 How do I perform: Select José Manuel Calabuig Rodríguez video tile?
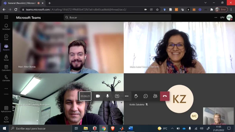tap(68, 99)
